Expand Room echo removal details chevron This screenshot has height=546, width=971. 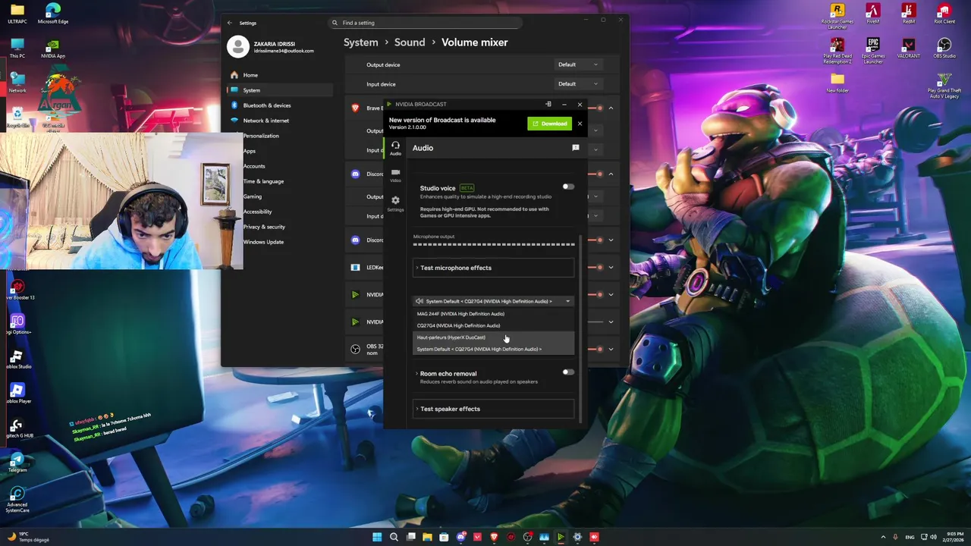click(416, 373)
